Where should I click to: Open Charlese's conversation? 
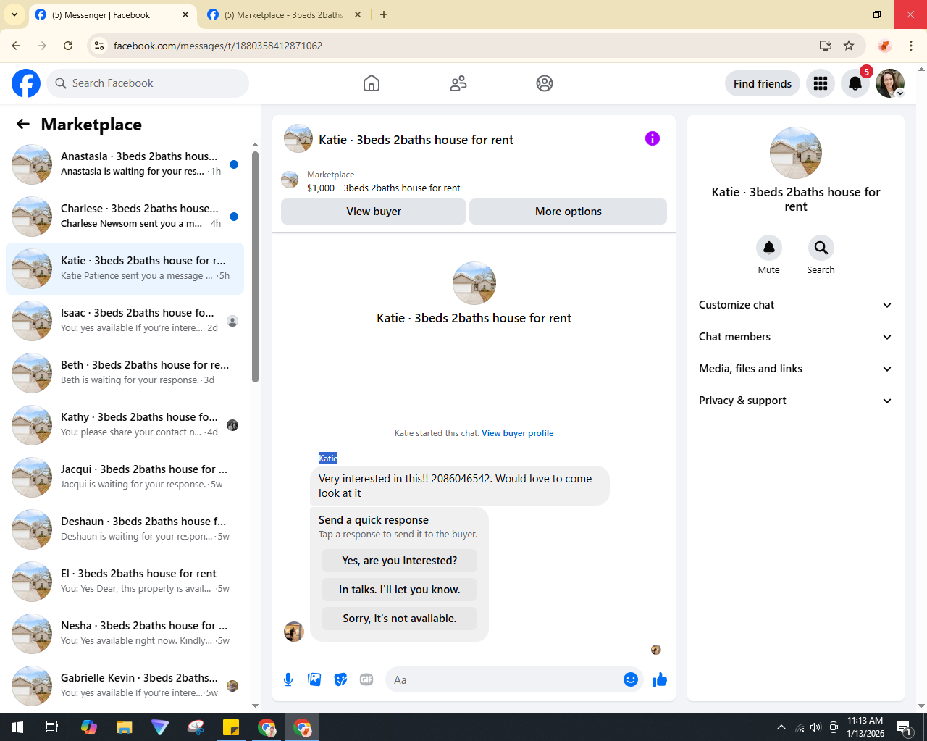(125, 217)
